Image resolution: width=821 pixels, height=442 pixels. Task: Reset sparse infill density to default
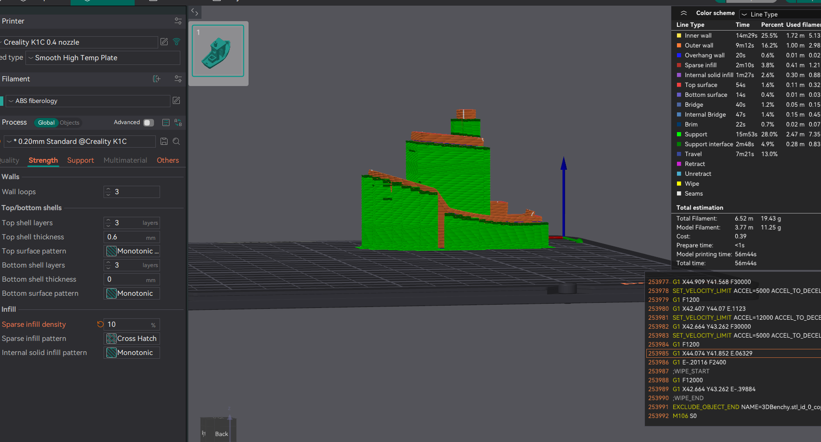[x=100, y=324]
